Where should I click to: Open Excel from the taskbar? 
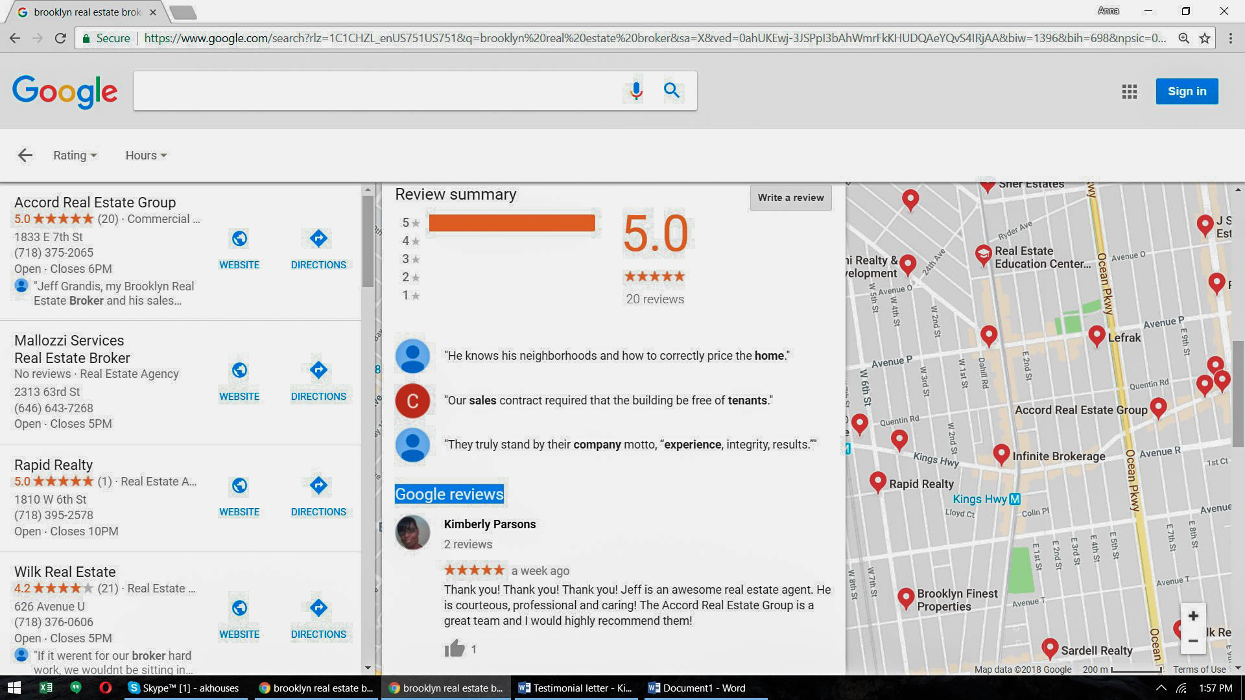click(45, 688)
